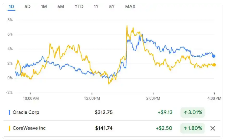Show the 1M chart range
This screenshot has height=140, width=227.
44,7
